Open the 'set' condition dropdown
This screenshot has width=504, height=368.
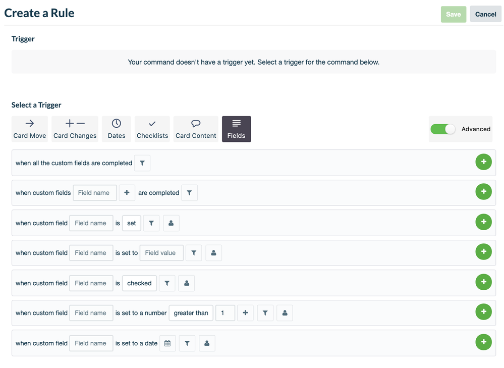[x=131, y=223]
